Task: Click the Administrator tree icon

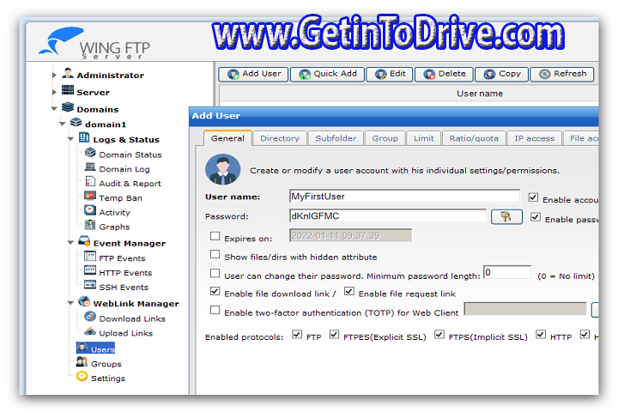Action: [x=68, y=73]
